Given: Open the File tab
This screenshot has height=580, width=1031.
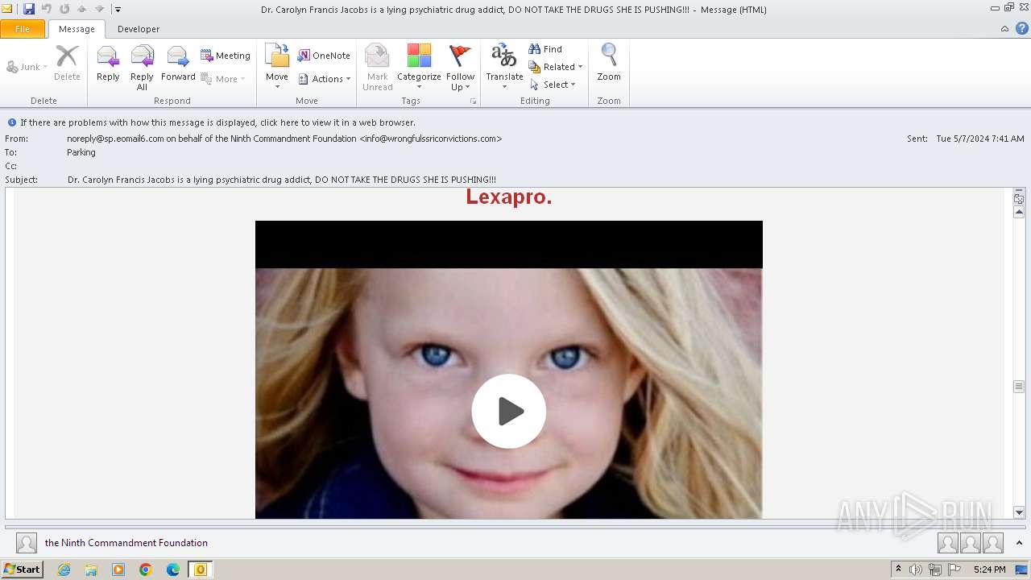Looking at the screenshot, I should 23,29.
